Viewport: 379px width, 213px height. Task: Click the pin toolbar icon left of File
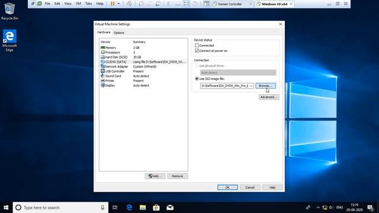(33, 4)
